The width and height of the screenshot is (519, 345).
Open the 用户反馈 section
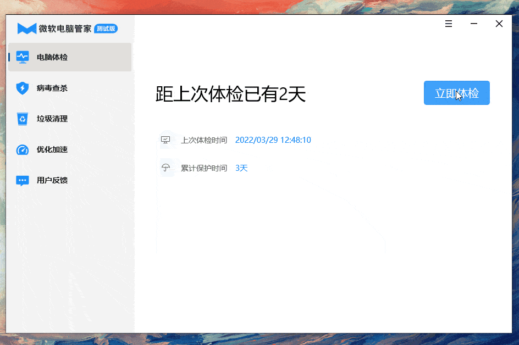[52, 180]
